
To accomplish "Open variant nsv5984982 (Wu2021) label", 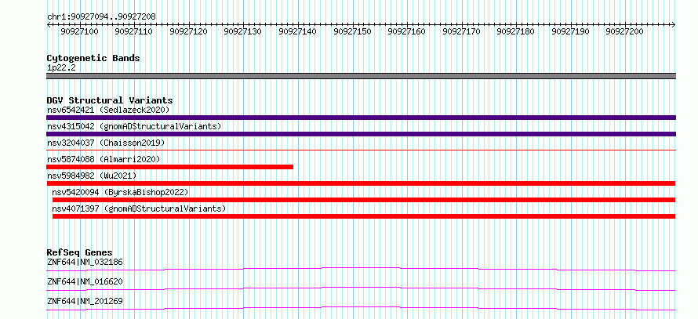I will tap(92, 176).
